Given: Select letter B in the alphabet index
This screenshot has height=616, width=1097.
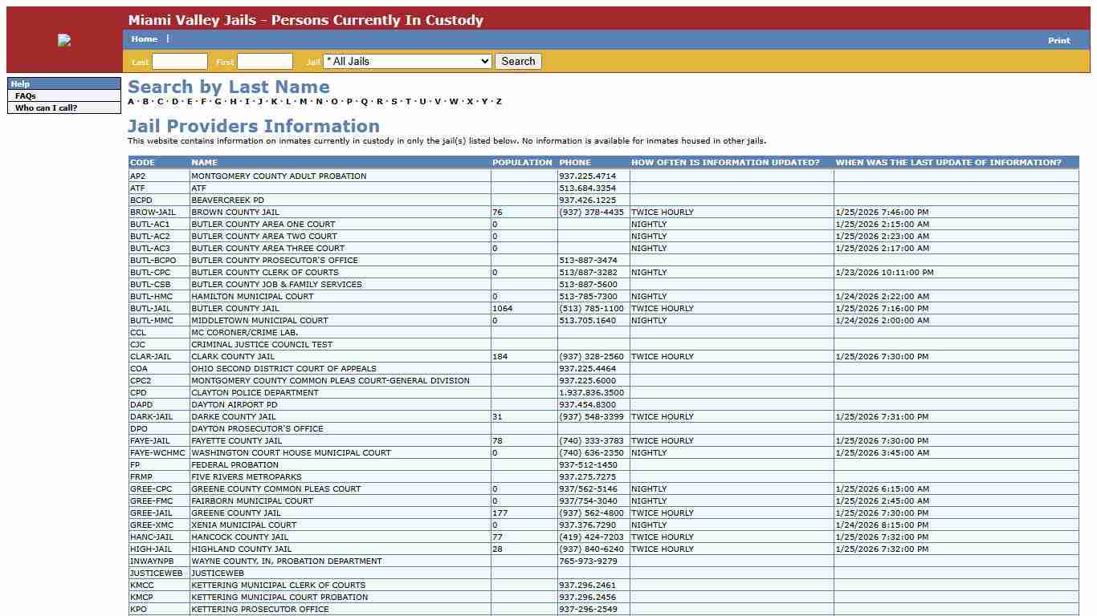Looking at the screenshot, I should click(144, 101).
